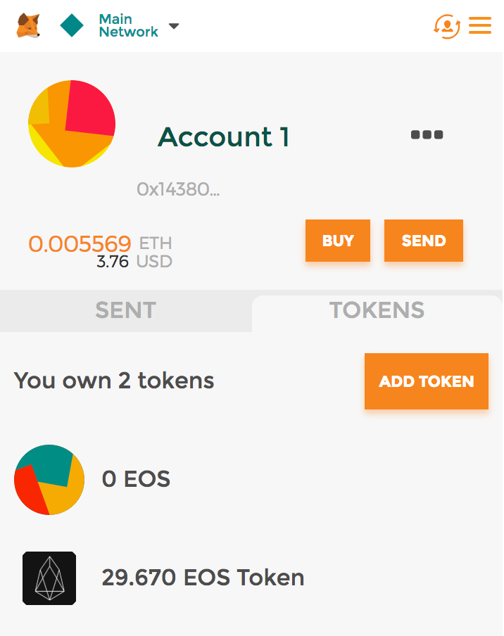Select the Account 1 name
The width and height of the screenshot is (504, 636).
(x=223, y=136)
